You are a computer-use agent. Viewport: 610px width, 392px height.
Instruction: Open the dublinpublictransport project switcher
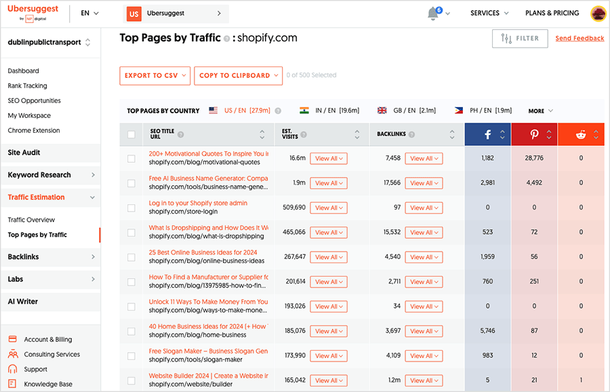point(49,42)
